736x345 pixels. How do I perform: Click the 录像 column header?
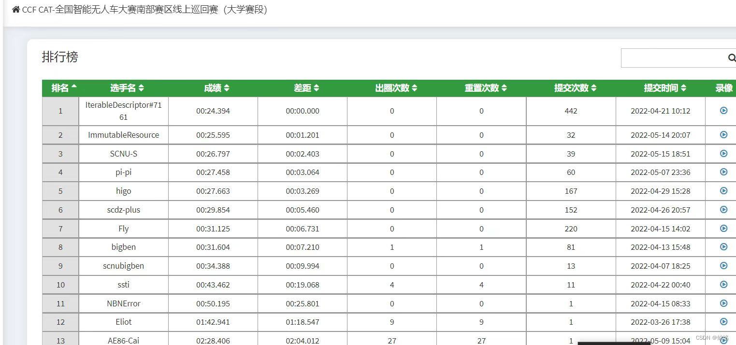[724, 88]
